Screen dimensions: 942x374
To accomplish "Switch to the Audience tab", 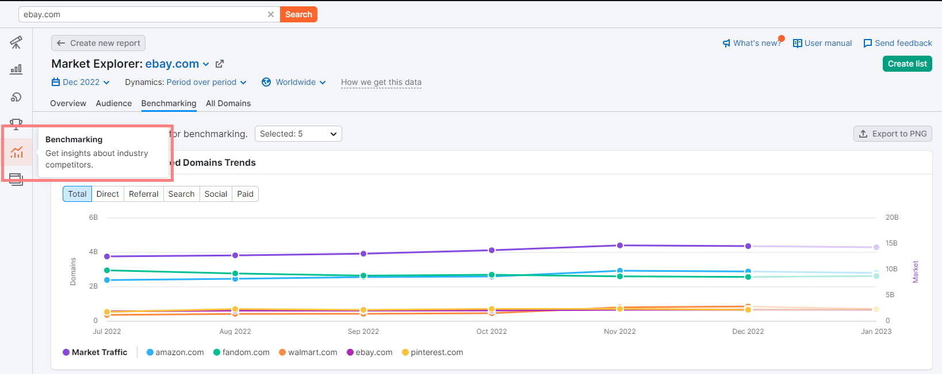I will [x=114, y=103].
